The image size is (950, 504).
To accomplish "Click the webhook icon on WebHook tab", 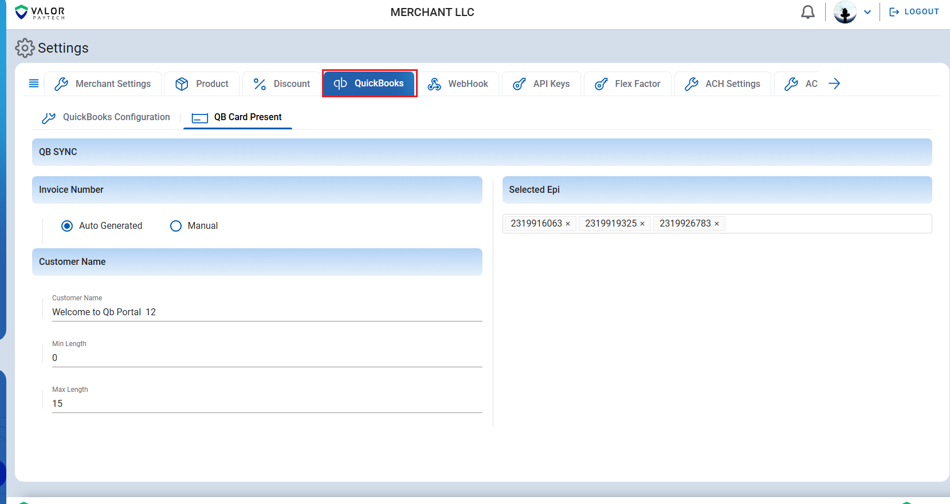I will (434, 84).
